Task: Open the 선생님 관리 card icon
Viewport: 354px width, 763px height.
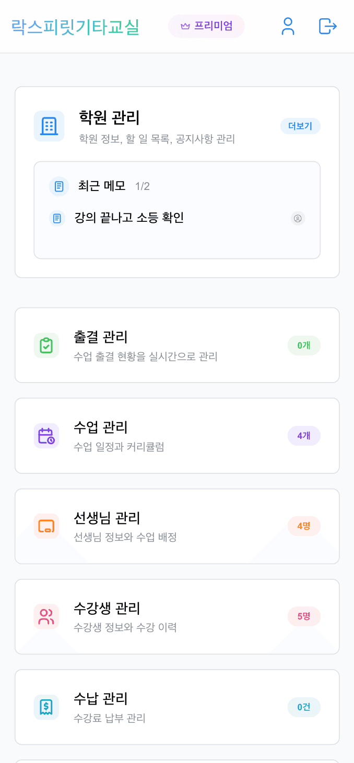Action: [46, 526]
